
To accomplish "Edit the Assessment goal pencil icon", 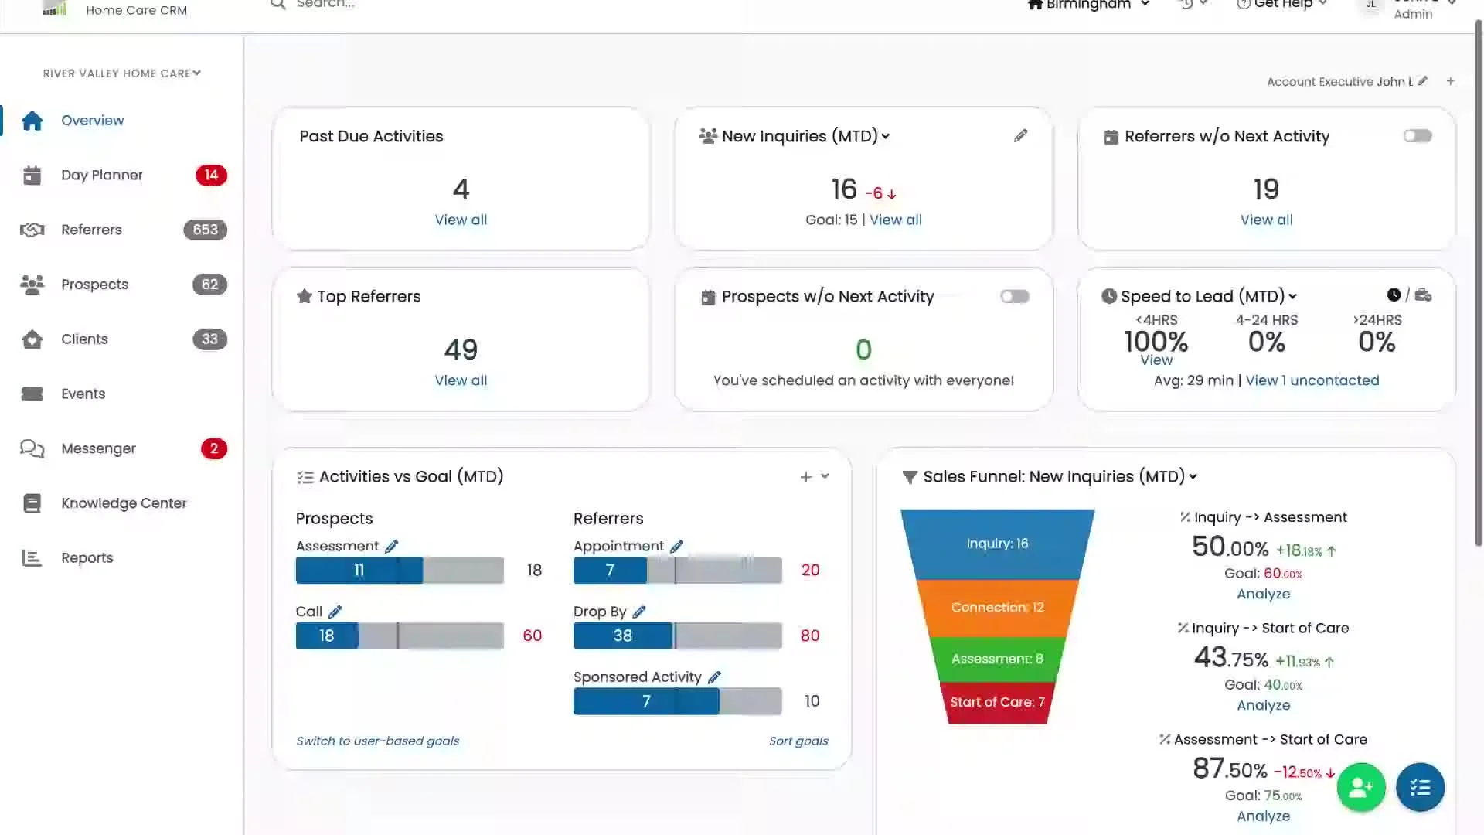I will [x=392, y=547].
